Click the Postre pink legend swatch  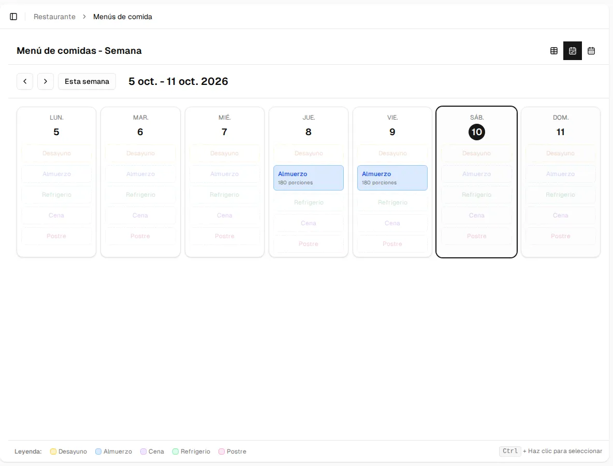(x=222, y=452)
